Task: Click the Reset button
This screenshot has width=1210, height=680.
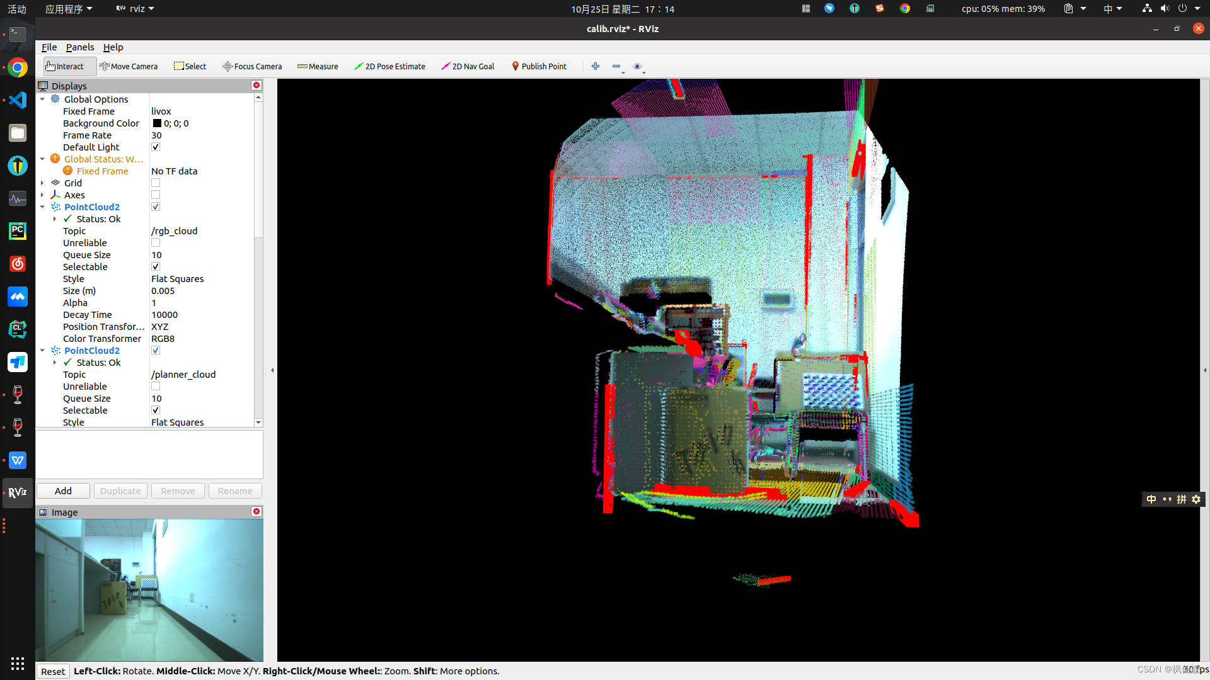Action: tap(53, 671)
